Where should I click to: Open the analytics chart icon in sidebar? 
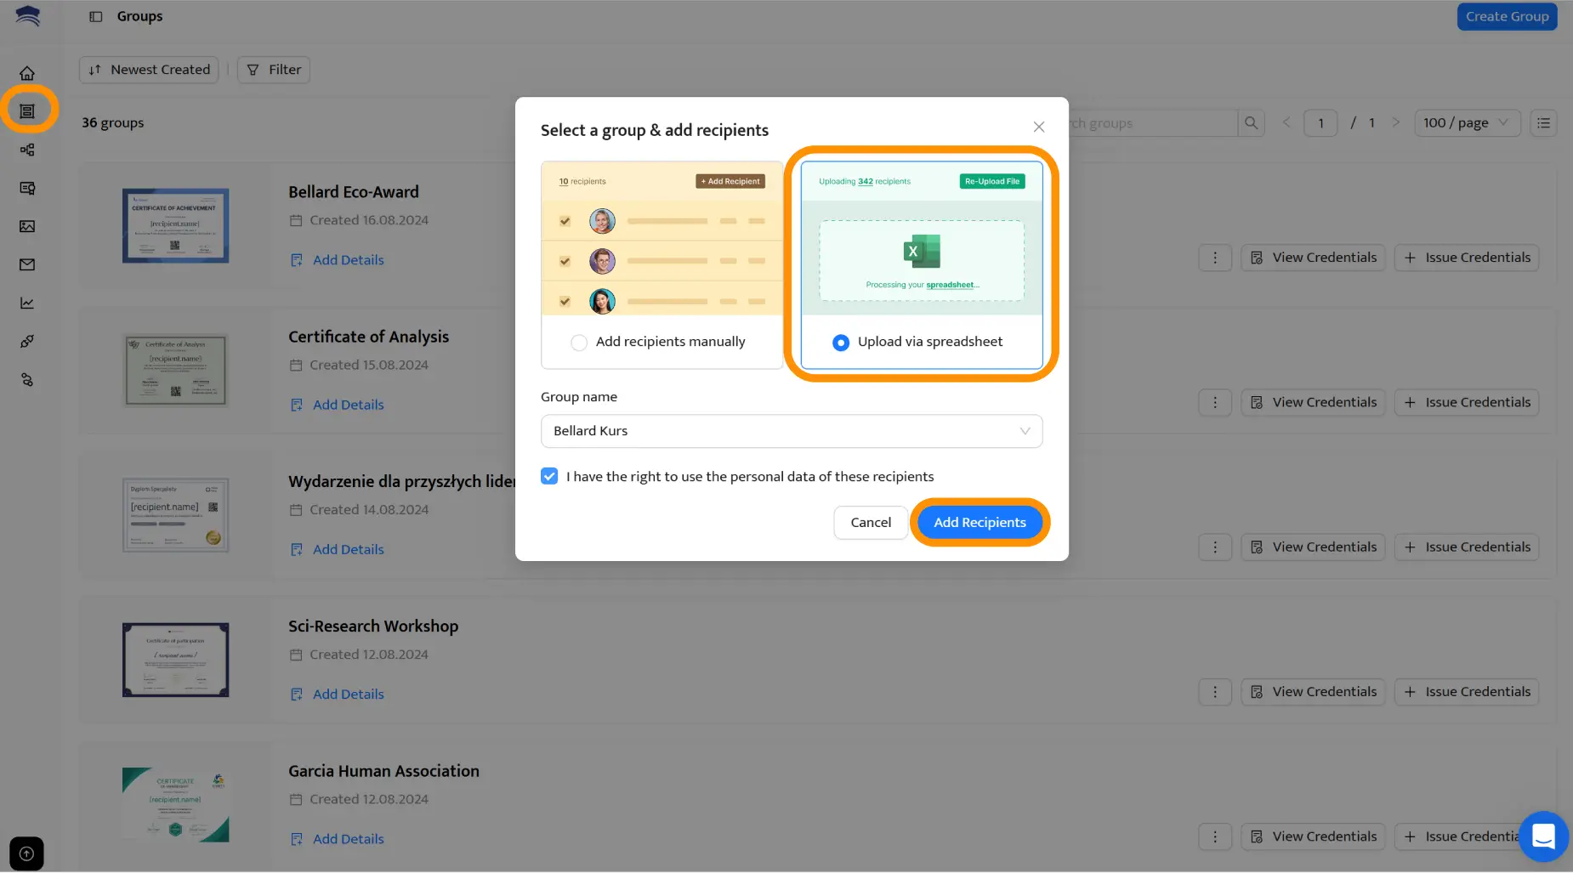27,303
